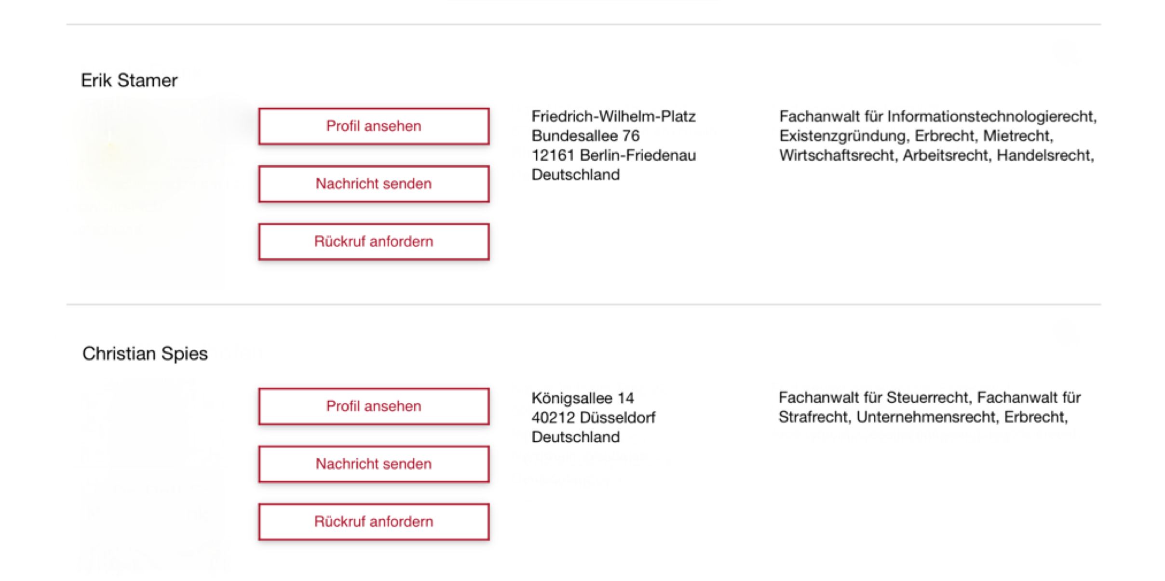Click Mietrecht in Erik Stamer's specialties
Viewport: 1165px width, 581px height.
1016,136
